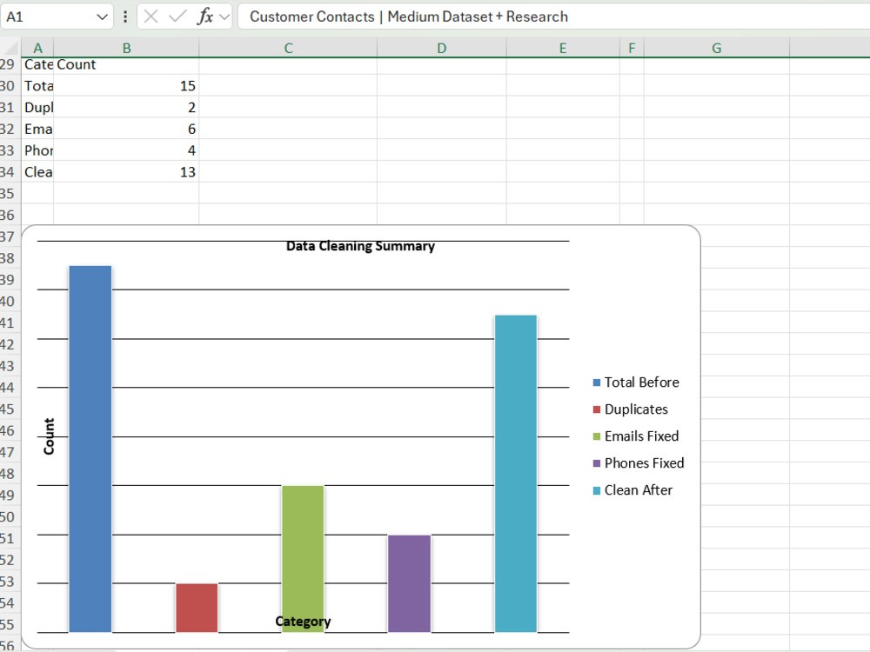
Task: Click cell with value 4
Action: pyautogui.click(x=126, y=150)
